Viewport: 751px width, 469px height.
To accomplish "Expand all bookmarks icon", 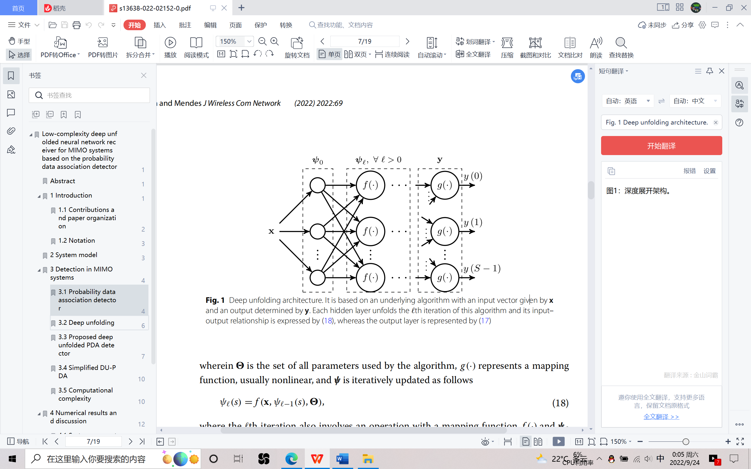I will point(36,115).
